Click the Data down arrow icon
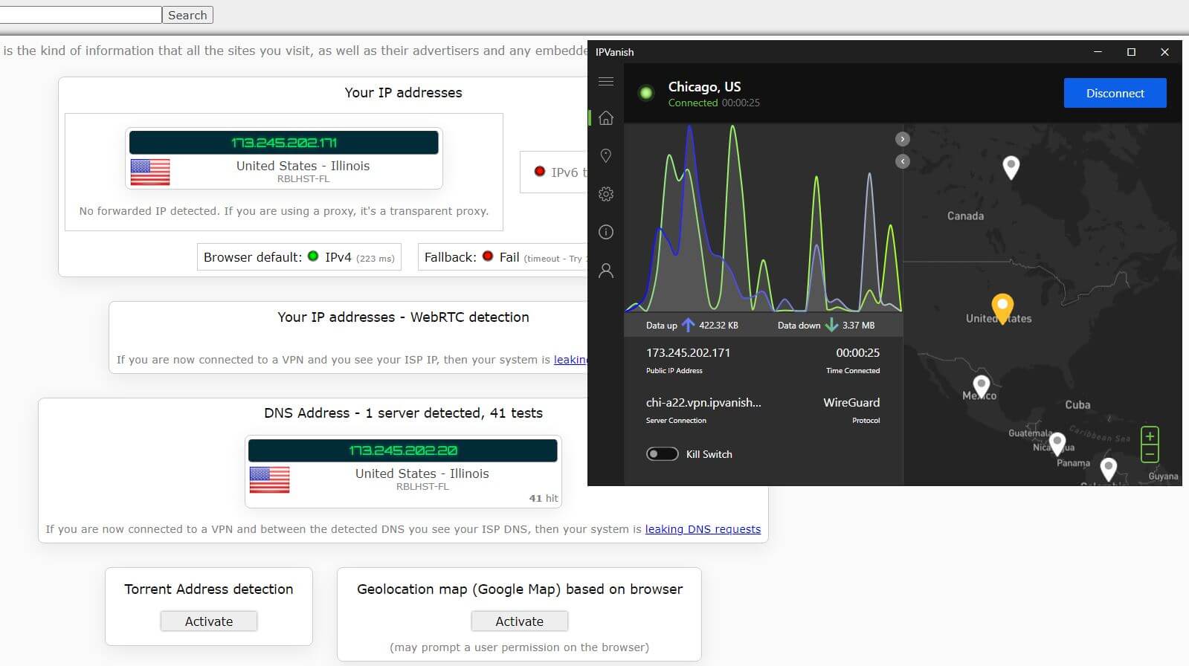 [831, 325]
